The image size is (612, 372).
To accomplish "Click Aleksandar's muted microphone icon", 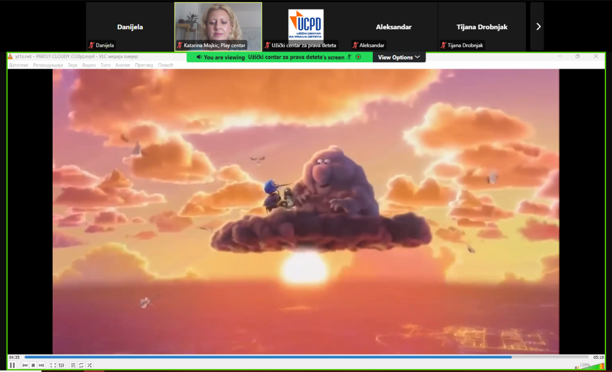I will point(355,45).
